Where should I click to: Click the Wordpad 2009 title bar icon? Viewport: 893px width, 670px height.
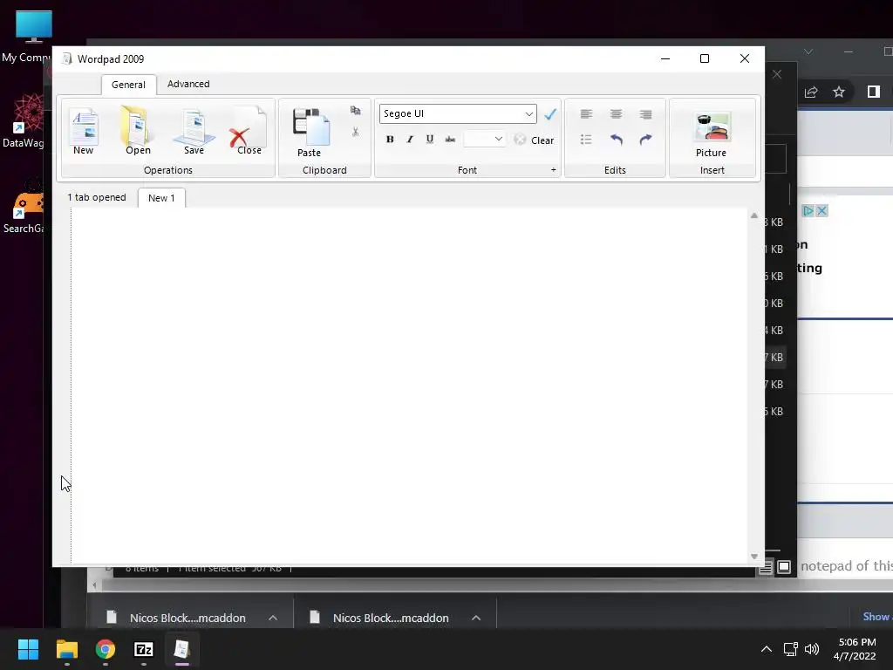pos(66,58)
